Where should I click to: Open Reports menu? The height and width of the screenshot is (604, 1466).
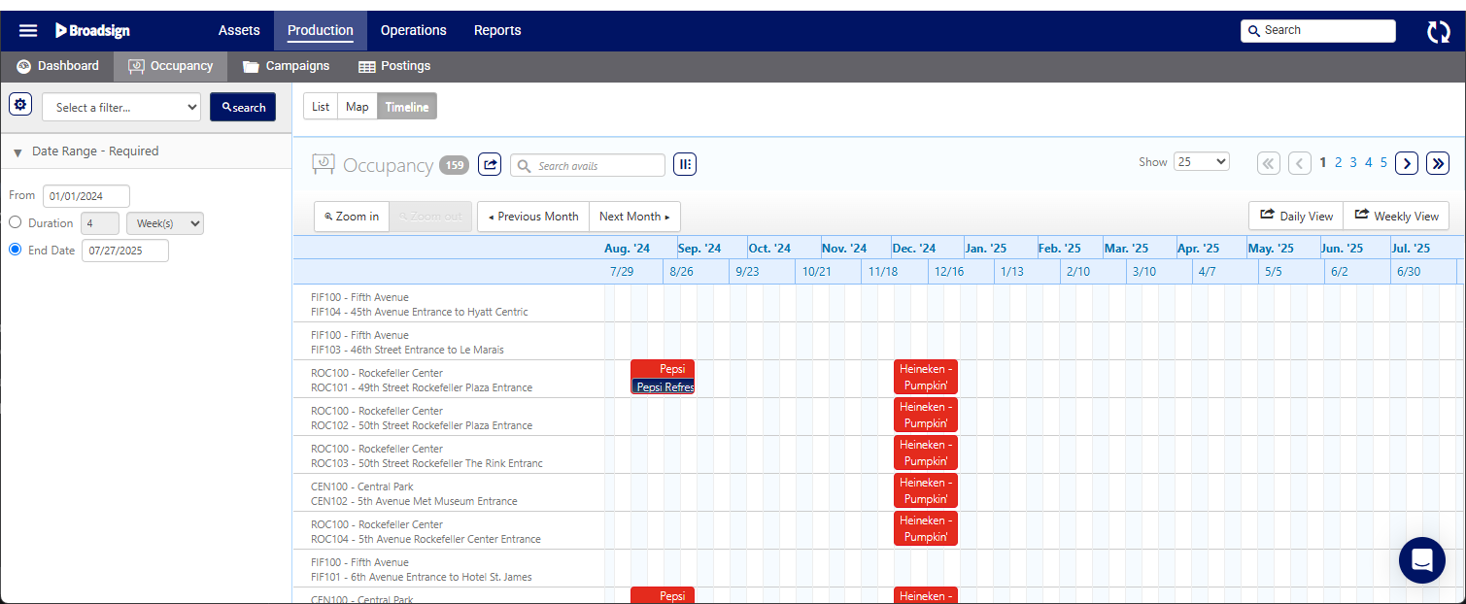497,30
